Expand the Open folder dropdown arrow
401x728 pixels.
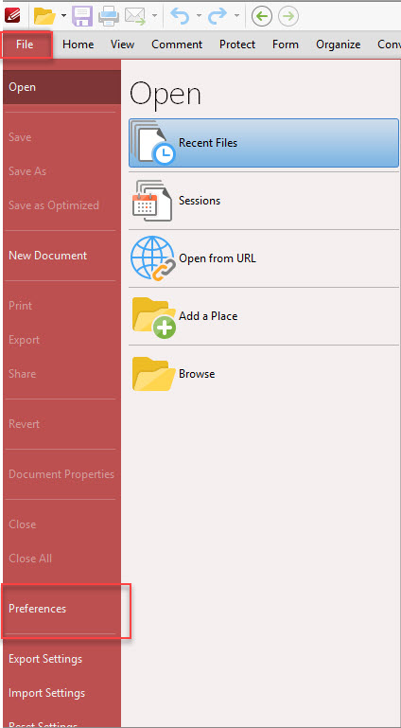coord(63,16)
